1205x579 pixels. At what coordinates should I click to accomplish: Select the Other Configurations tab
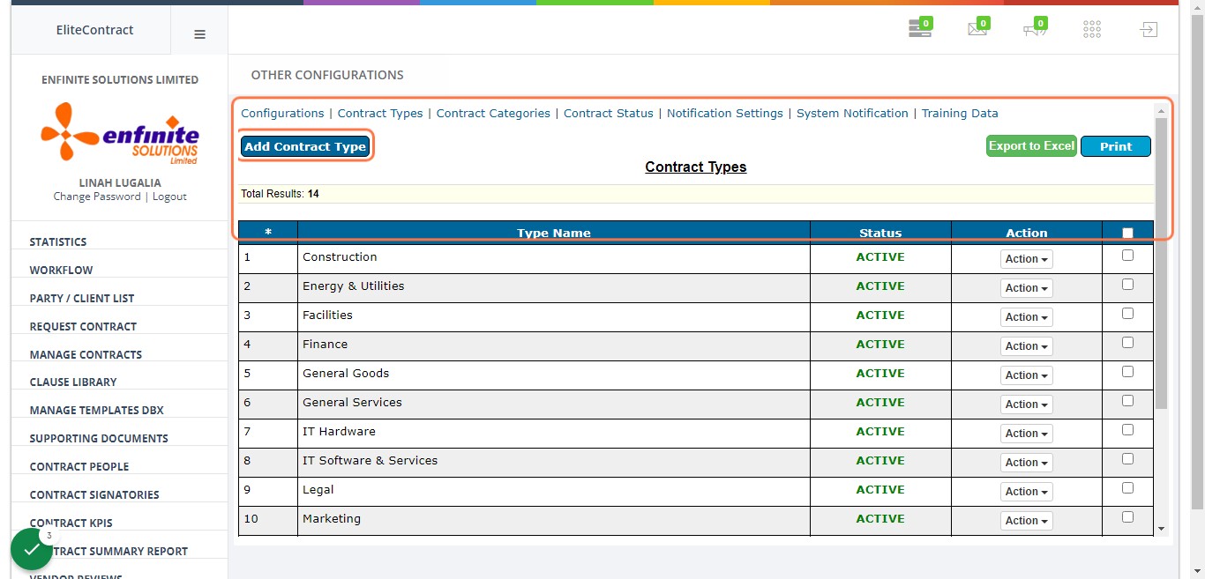click(x=327, y=76)
